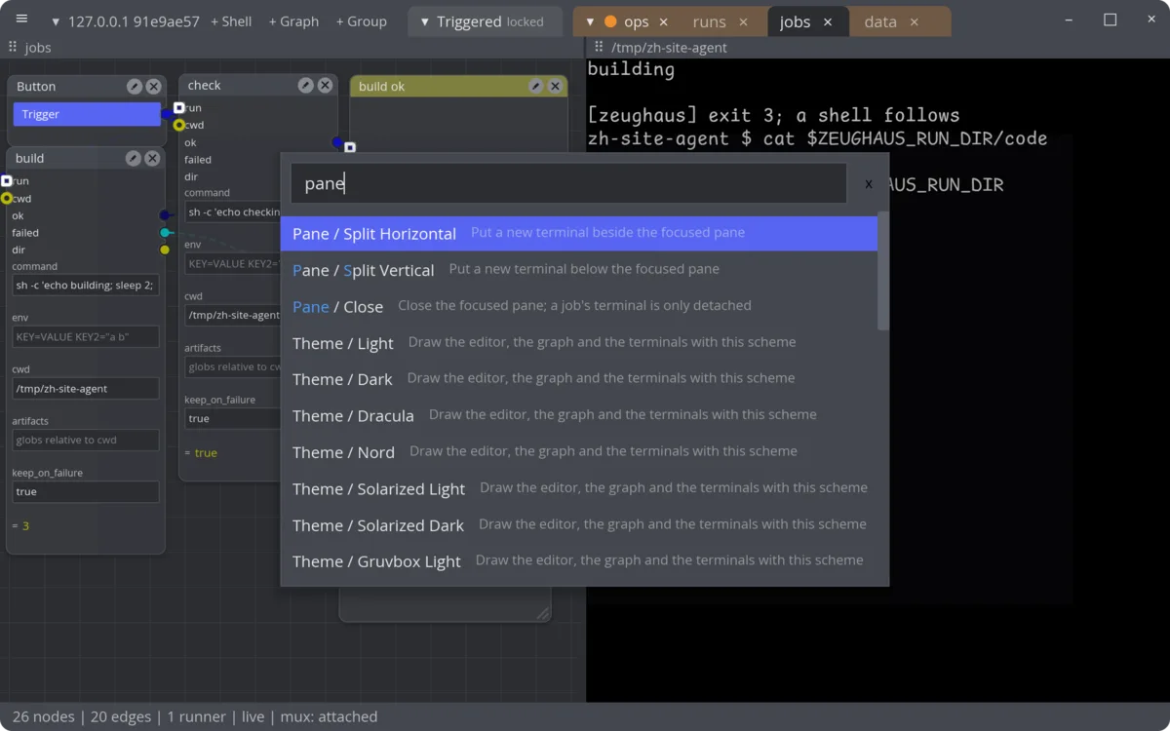Close the Button node
The width and height of the screenshot is (1170, 731).
153,87
